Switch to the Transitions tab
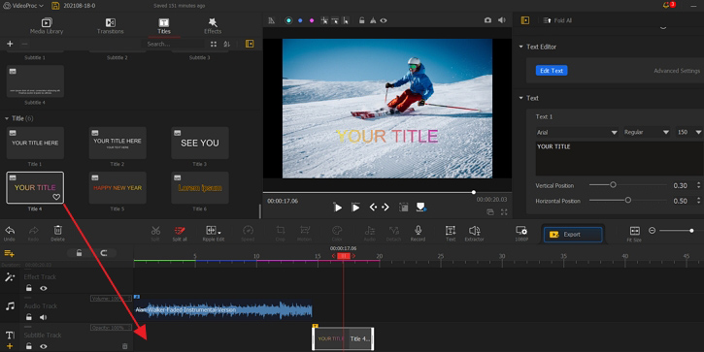The image size is (704, 352). 110,26
